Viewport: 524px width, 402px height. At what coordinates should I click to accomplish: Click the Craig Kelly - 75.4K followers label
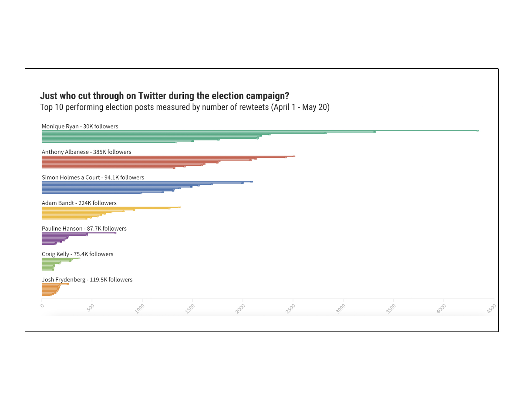click(x=77, y=254)
